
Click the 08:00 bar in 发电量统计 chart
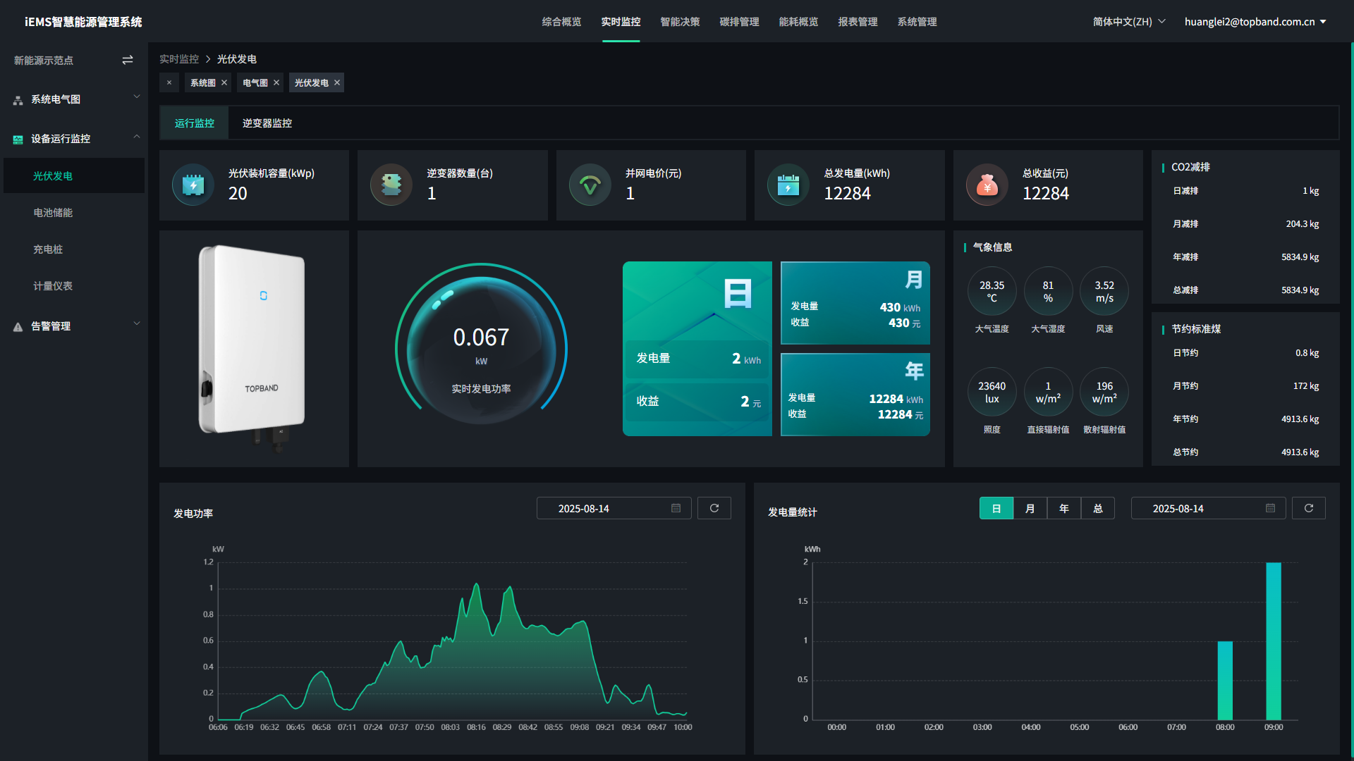click(x=1225, y=680)
